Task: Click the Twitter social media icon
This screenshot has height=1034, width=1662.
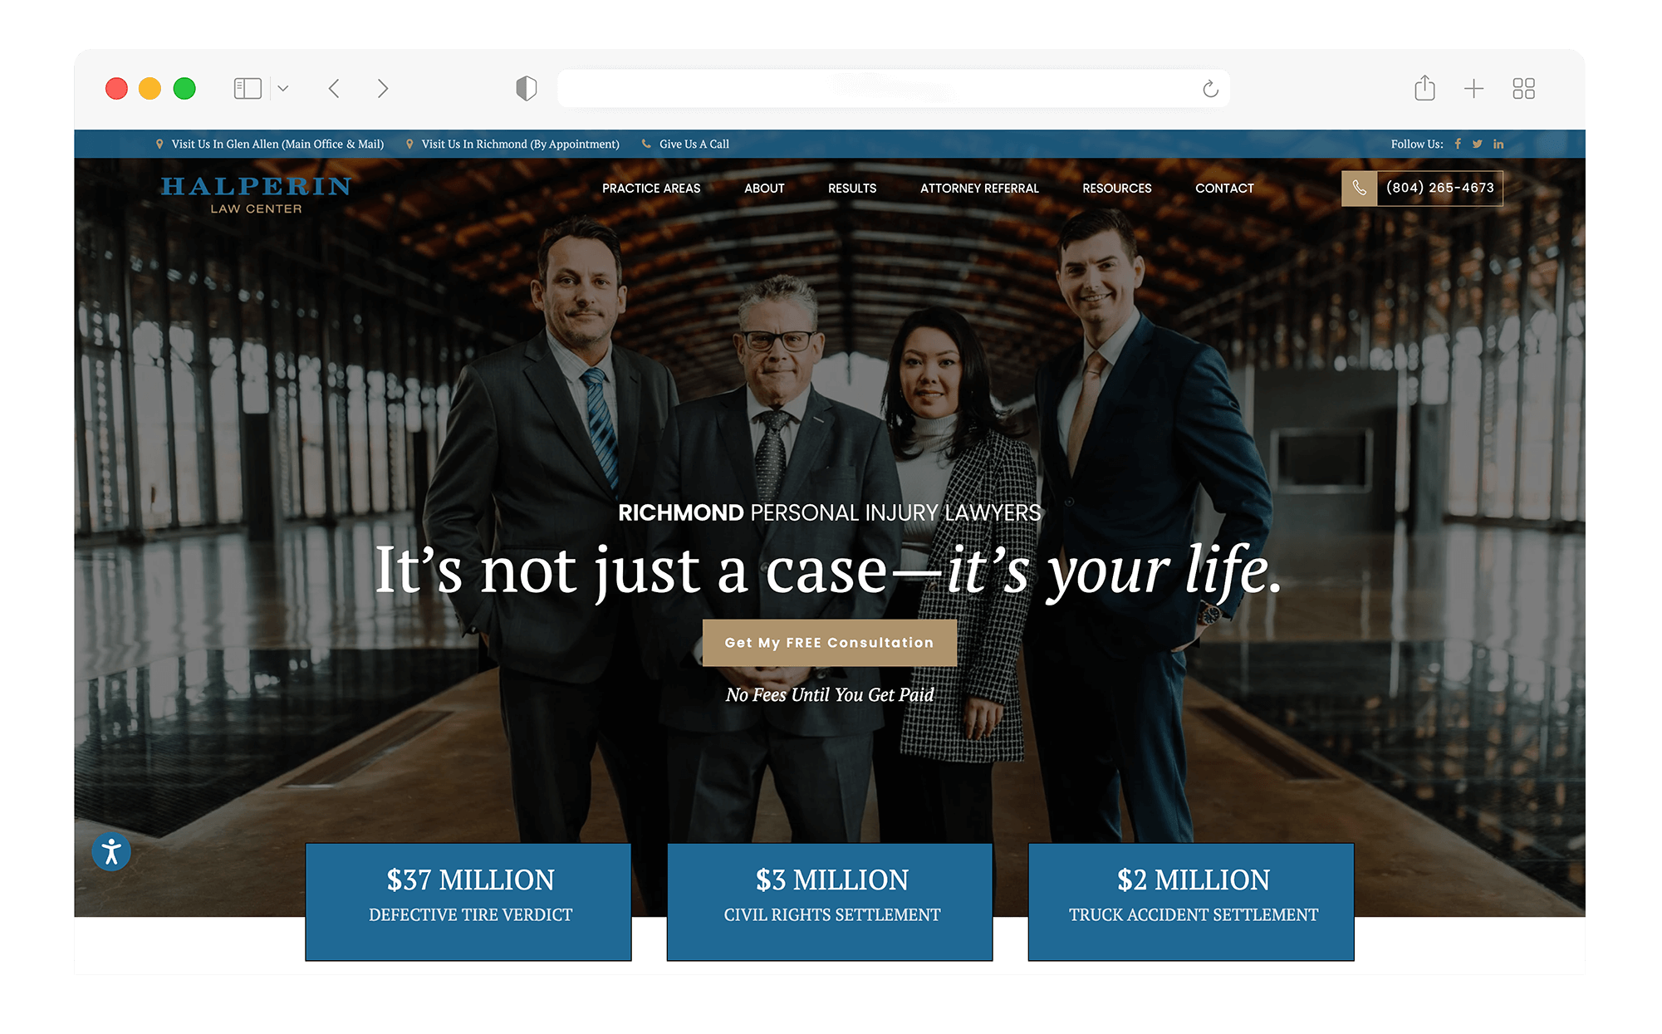Action: point(1476,143)
